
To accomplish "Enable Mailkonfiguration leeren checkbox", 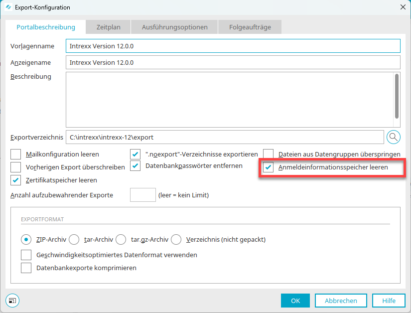I will 16,154.
